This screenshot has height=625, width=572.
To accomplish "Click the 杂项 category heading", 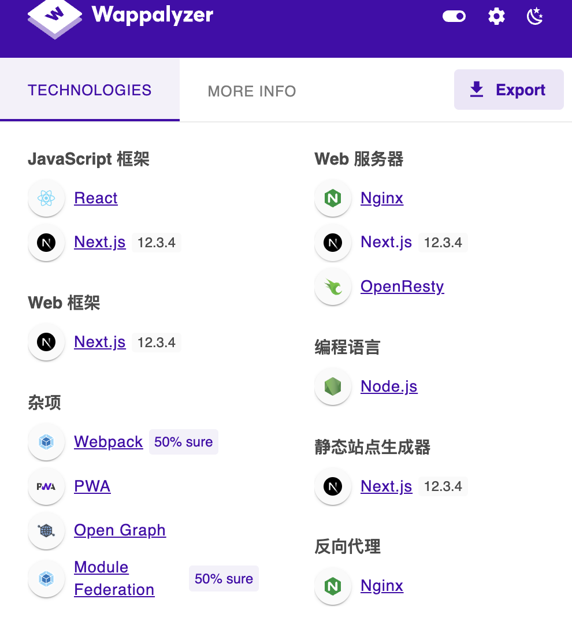I will coord(44,403).
